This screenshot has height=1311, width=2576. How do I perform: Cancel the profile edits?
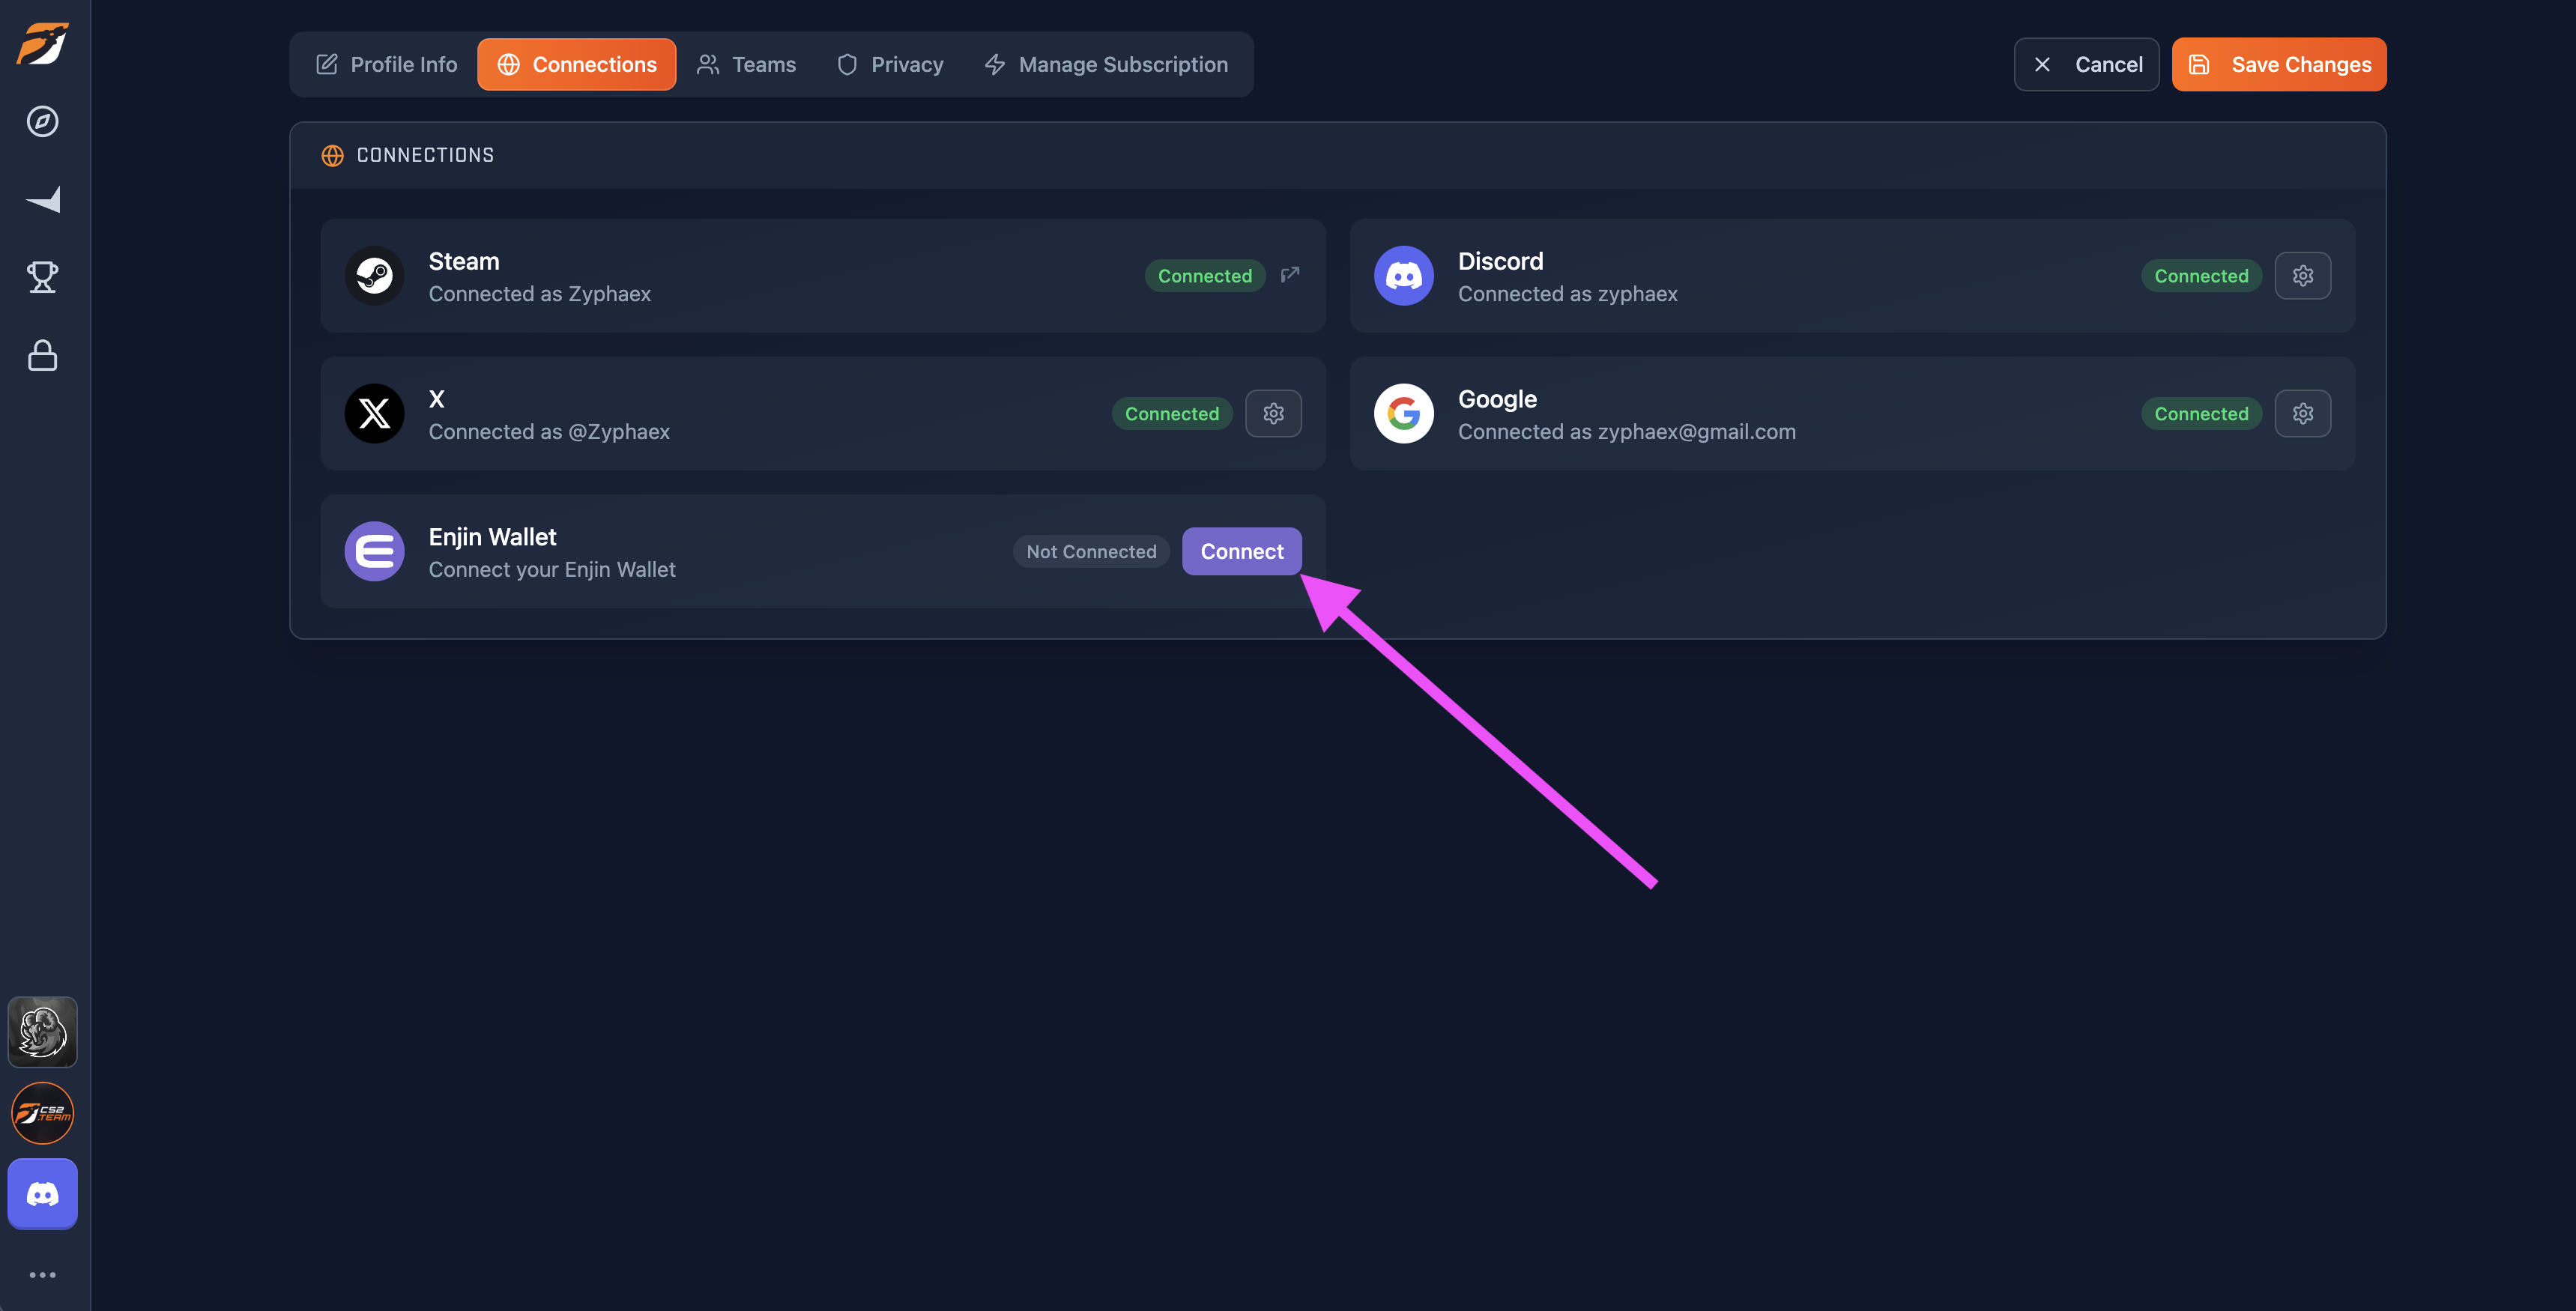click(2087, 65)
